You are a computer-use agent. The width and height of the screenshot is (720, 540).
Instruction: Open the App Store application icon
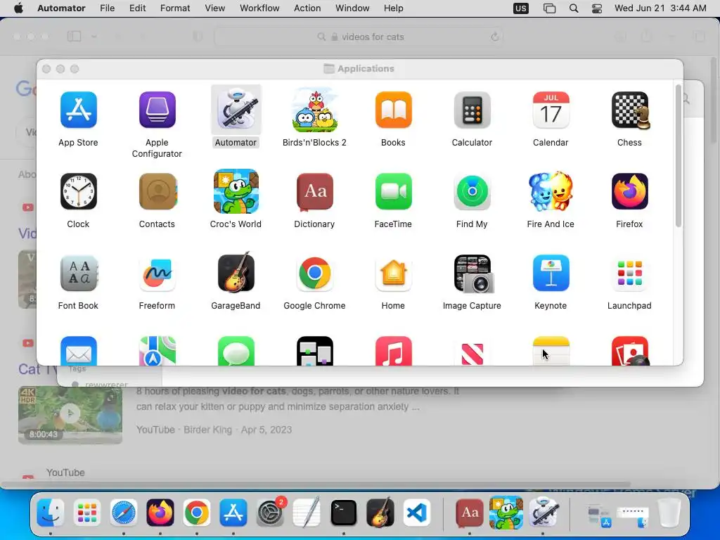coord(79,110)
